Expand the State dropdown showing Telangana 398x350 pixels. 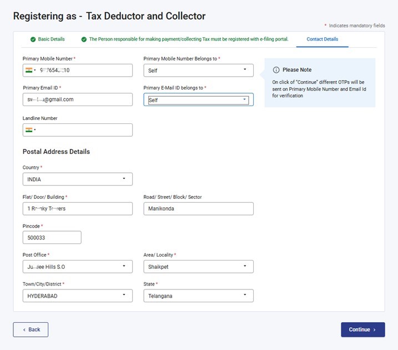tap(198, 296)
